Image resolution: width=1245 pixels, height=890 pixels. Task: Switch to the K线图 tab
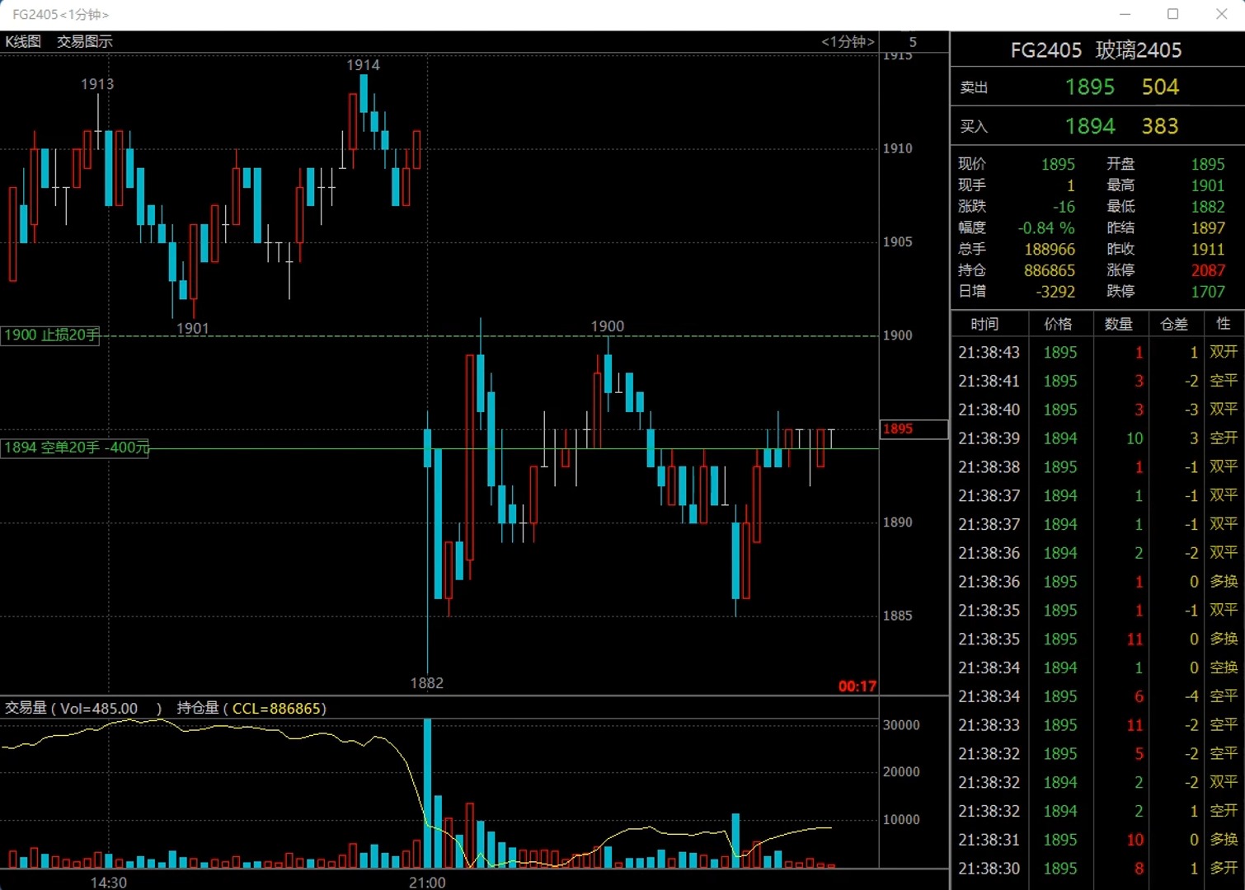[23, 41]
